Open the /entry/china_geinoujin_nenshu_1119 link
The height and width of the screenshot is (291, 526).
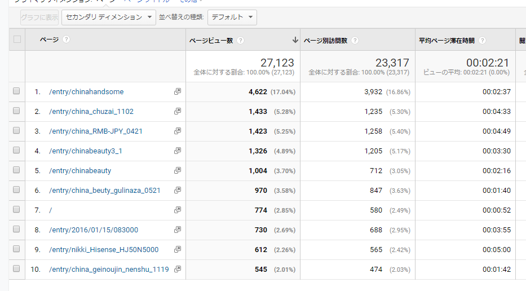point(109,270)
